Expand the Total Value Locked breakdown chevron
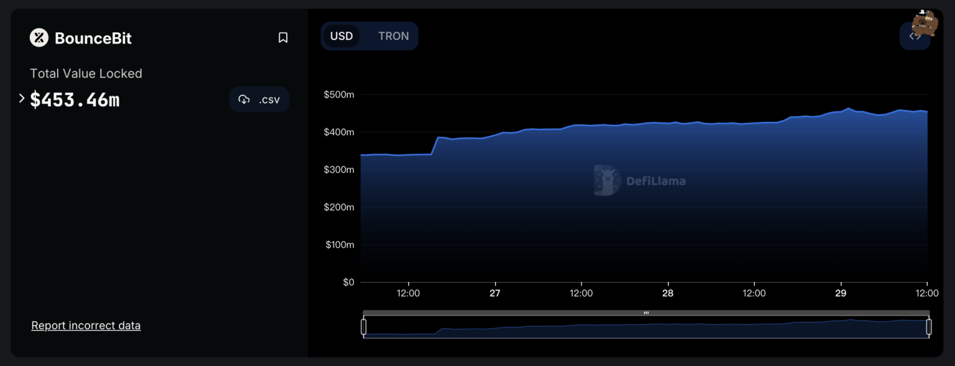Screen dimensions: 955x366 click(22, 98)
